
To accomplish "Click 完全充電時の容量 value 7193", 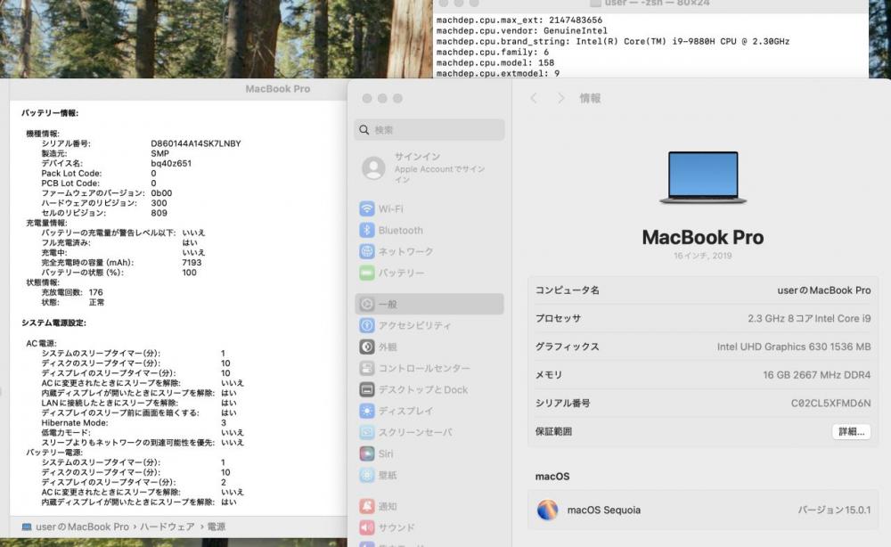I will [192, 263].
